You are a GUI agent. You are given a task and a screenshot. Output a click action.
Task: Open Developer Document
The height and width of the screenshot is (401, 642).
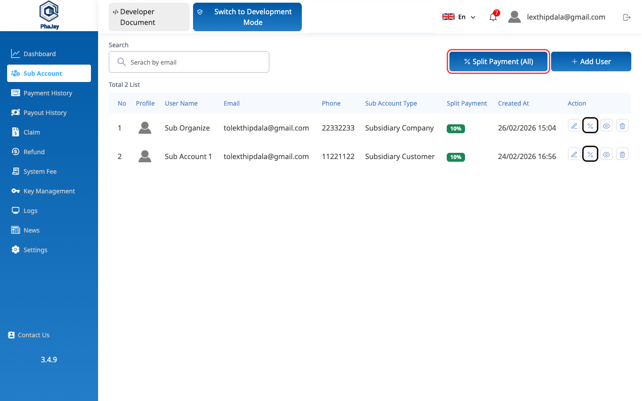pyautogui.click(x=149, y=17)
